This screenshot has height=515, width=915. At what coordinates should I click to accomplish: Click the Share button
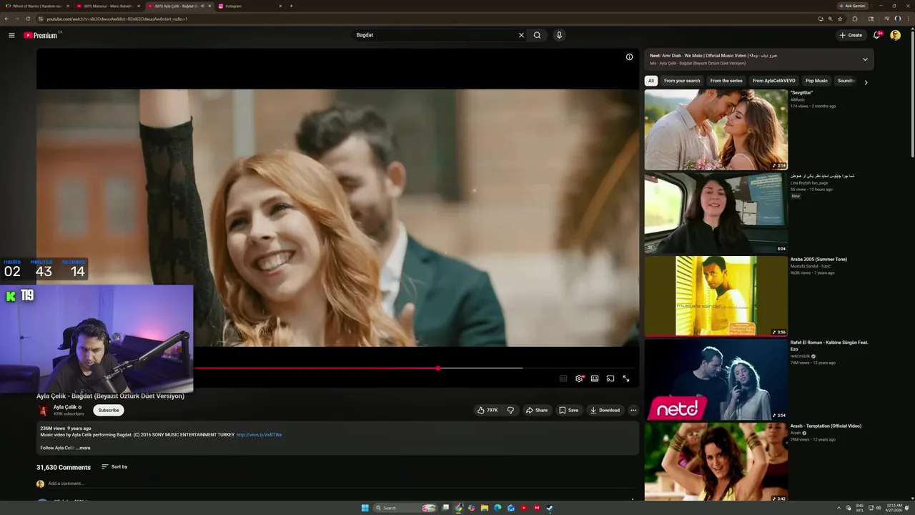tap(536, 410)
